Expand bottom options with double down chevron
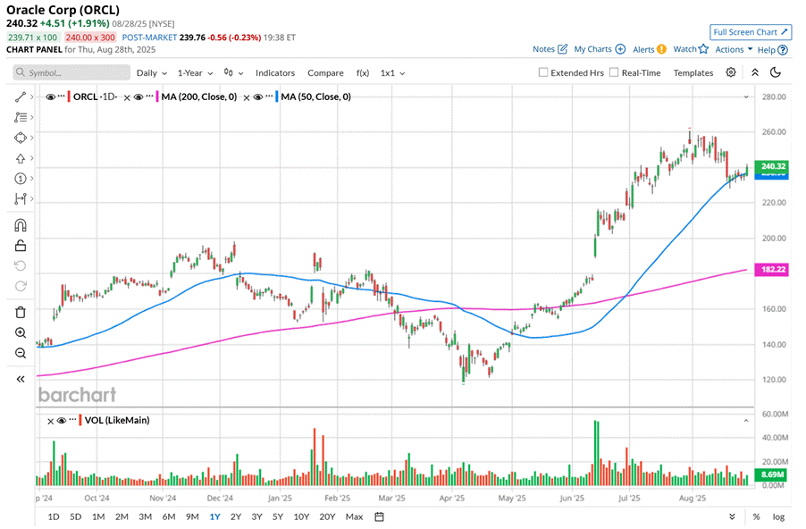Screen dimensions: 806x529 click(732, 516)
